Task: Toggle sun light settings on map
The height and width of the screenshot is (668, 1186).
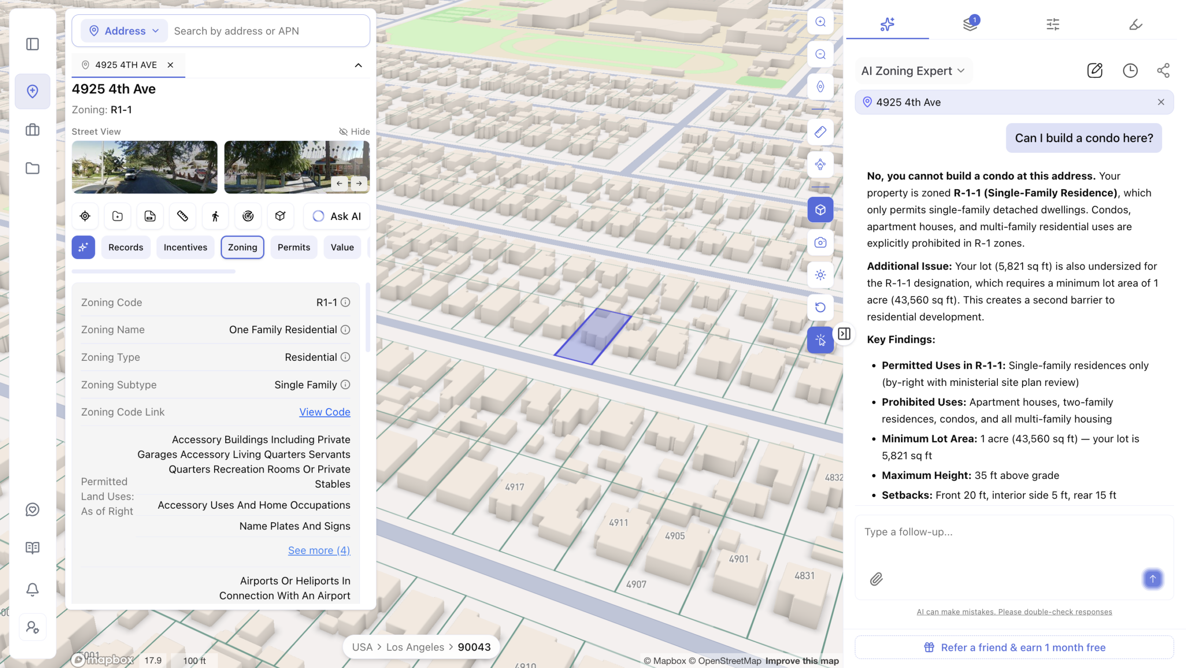Action: pos(820,275)
